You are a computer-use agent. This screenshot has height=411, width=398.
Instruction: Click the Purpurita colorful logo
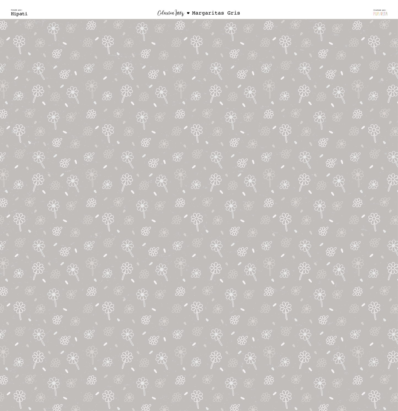380,14
